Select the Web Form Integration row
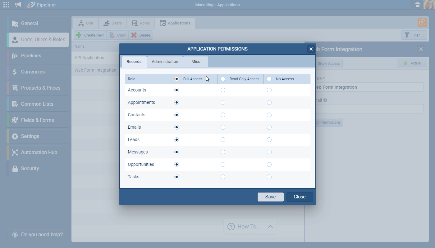Screen dimensions: 435x248 click(x=95, y=70)
